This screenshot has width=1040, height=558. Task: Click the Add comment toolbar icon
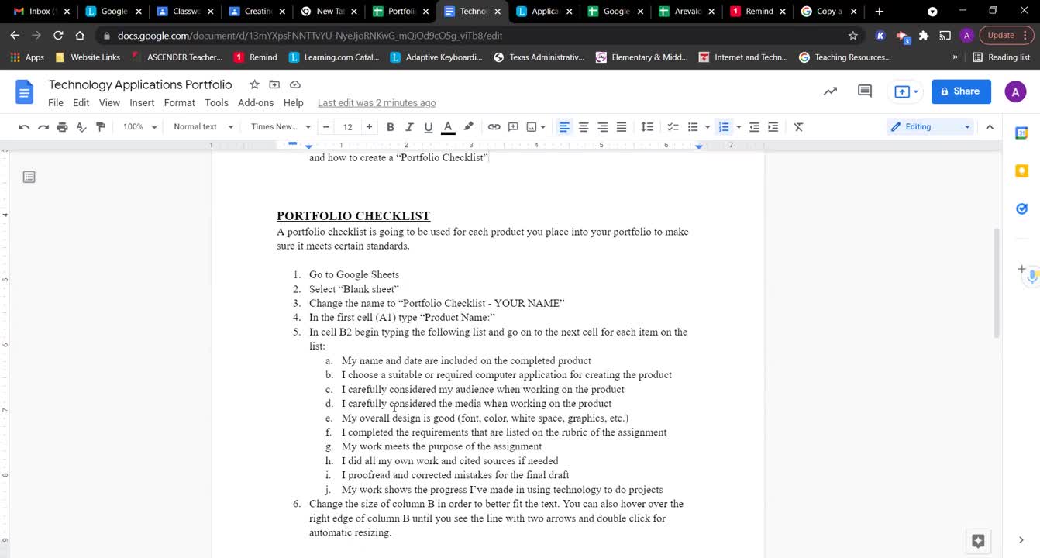pos(513,127)
